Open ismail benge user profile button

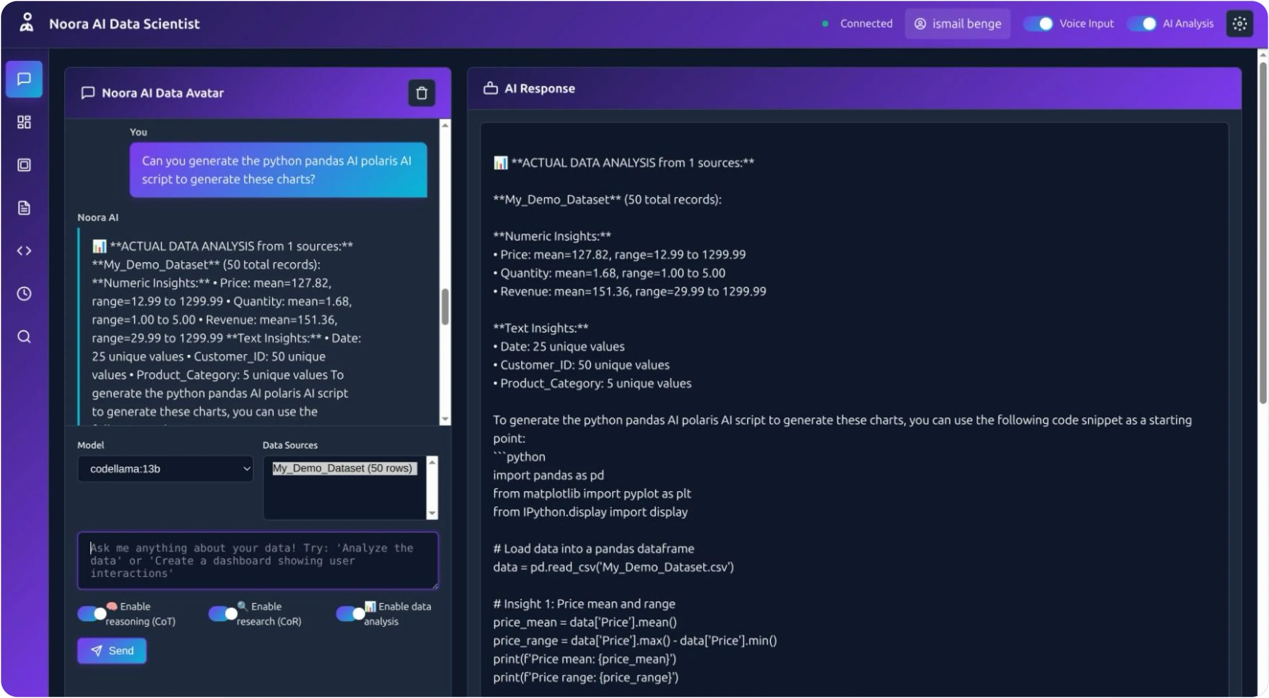(x=958, y=24)
